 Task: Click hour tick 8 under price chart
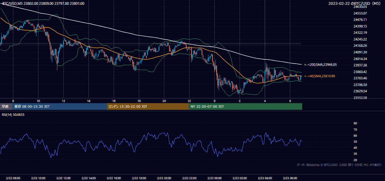(x=13, y=101)
